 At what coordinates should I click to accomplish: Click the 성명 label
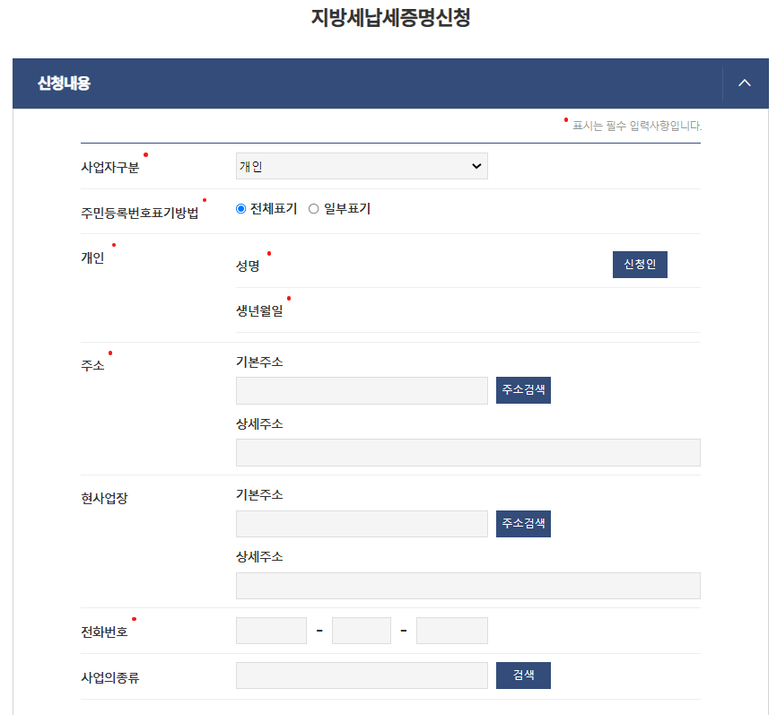248,266
